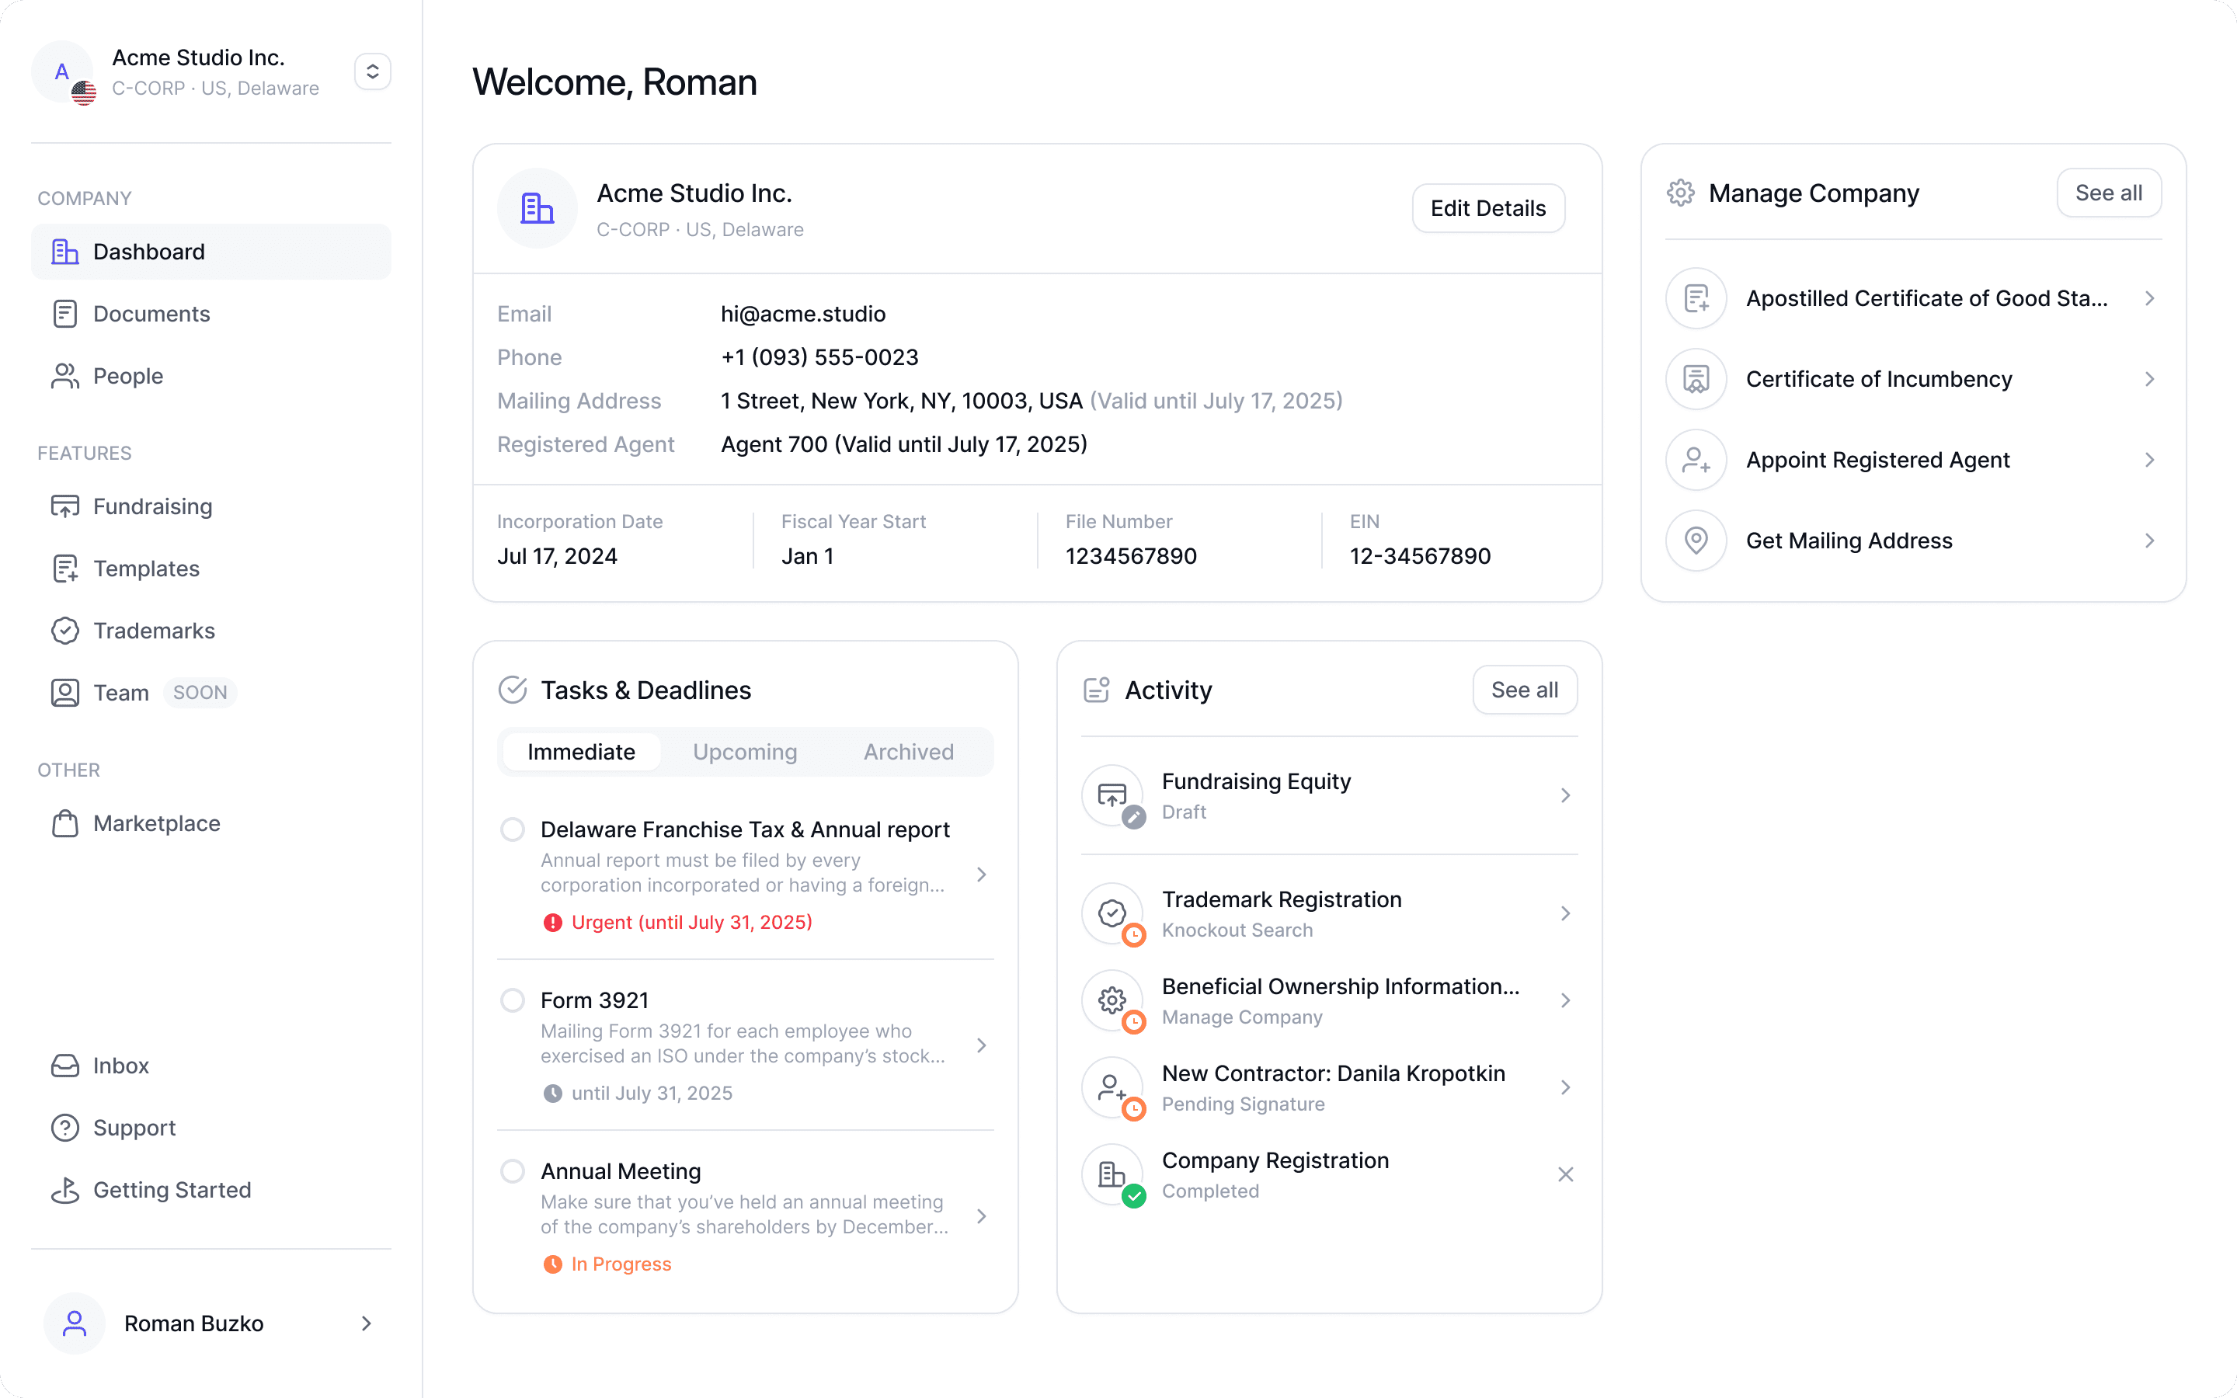
Task: Click the Marketplace bag icon
Action: [64, 823]
